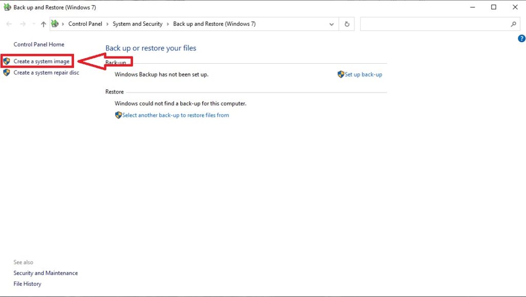This screenshot has height=297, width=526.
Task: Click inside the Control Panel search box
Action: tap(434, 24)
